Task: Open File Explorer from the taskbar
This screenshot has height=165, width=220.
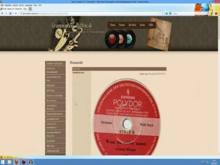Action: [10, 162]
